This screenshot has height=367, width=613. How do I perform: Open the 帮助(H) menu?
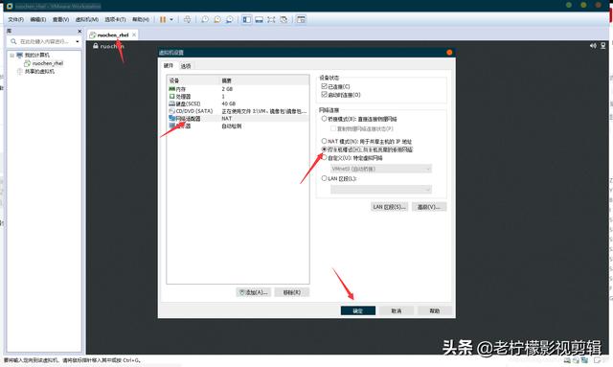[141, 19]
